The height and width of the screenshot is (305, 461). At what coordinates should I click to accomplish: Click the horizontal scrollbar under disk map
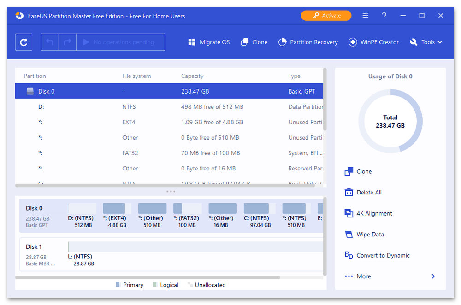pos(148,277)
